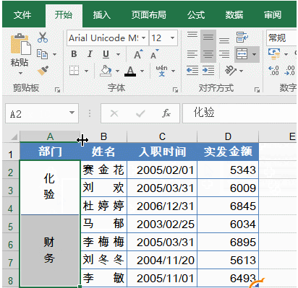The image size is (298, 288).
Task: Click the text orientation icon
Action: tap(231, 70)
